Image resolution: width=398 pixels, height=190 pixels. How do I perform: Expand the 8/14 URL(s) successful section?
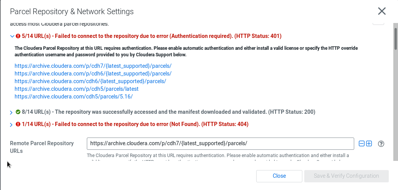[11, 112]
